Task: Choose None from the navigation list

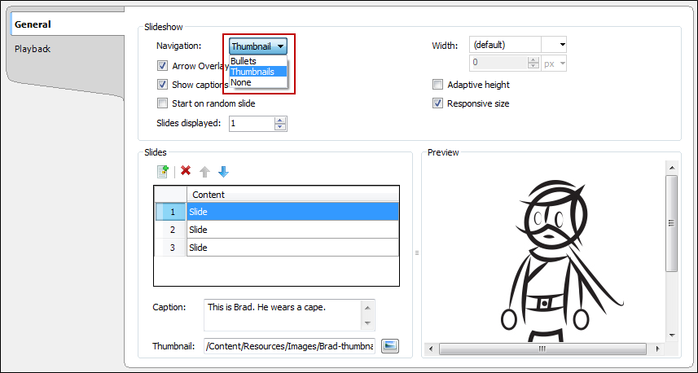Action: (258, 82)
